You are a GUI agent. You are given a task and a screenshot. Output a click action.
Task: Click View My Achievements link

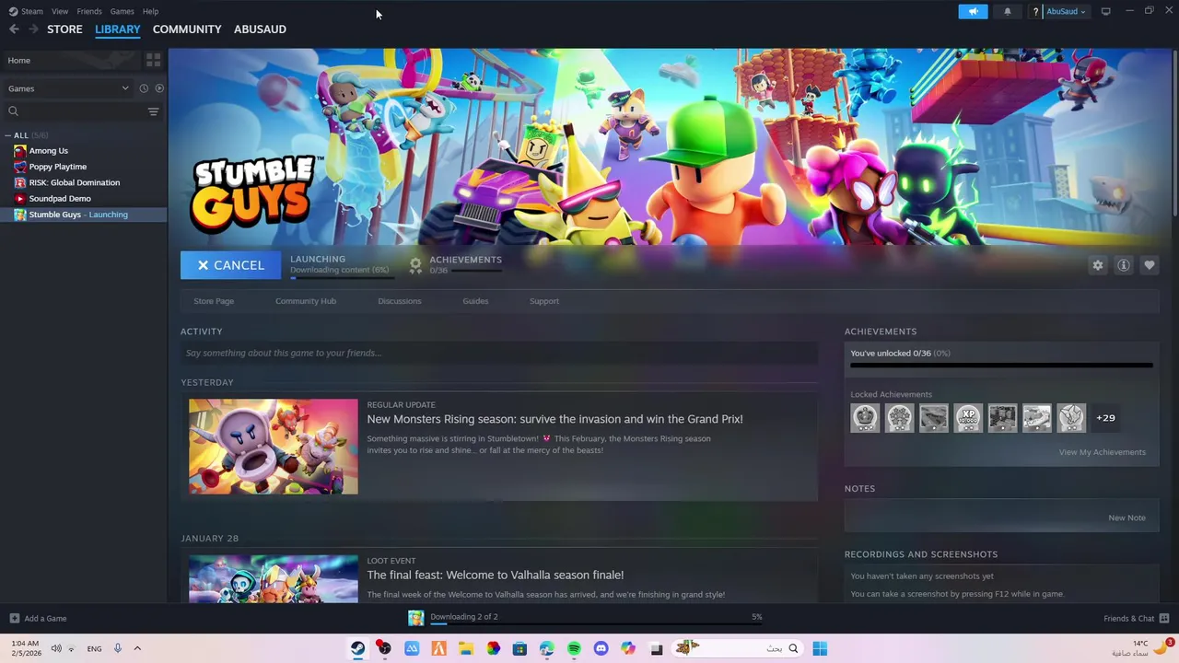pos(1102,452)
